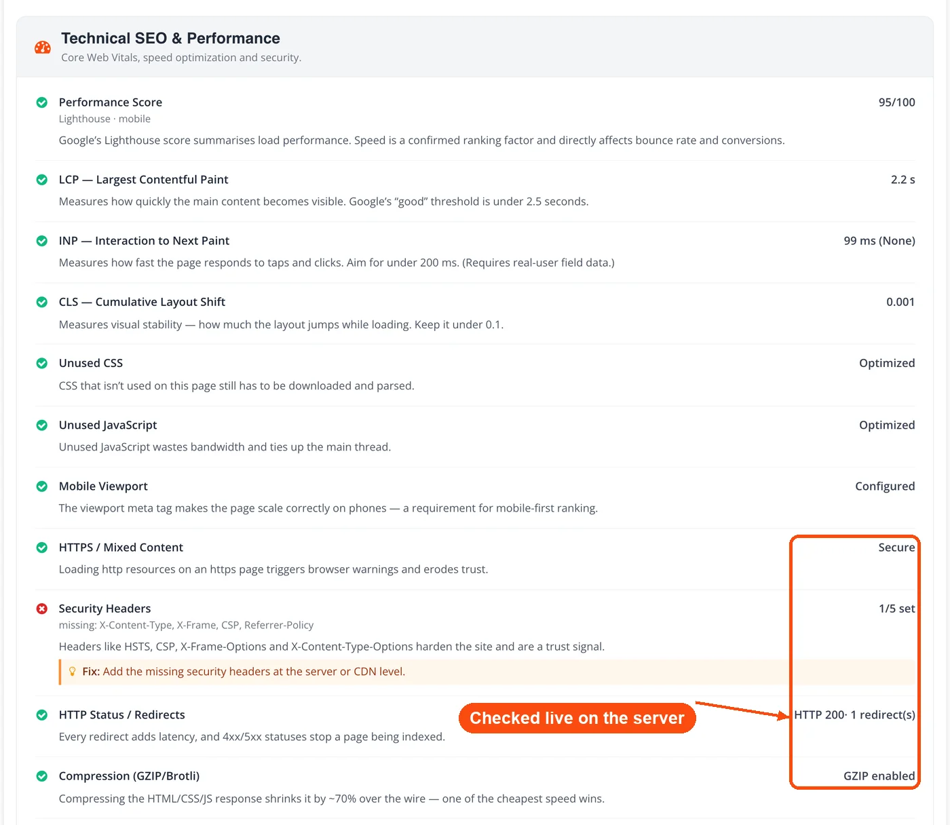Viewport: 950px width, 825px height.
Task: Click the "2.2 s" LCP value
Action: [903, 180]
